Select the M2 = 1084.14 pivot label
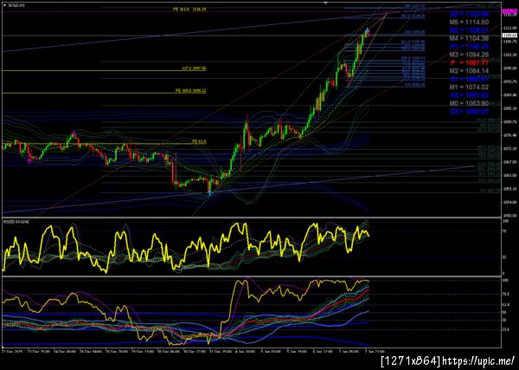This screenshot has height=370, width=519. click(x=470, y=71)
